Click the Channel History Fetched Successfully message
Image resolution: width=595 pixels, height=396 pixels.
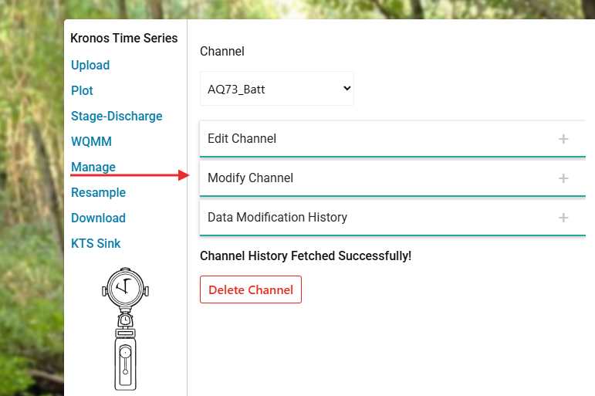coord(306,256)
